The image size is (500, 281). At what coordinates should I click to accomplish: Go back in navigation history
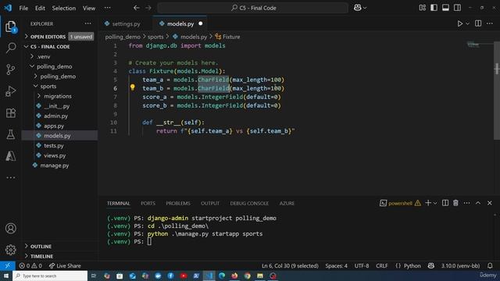(x=137, y=8)
